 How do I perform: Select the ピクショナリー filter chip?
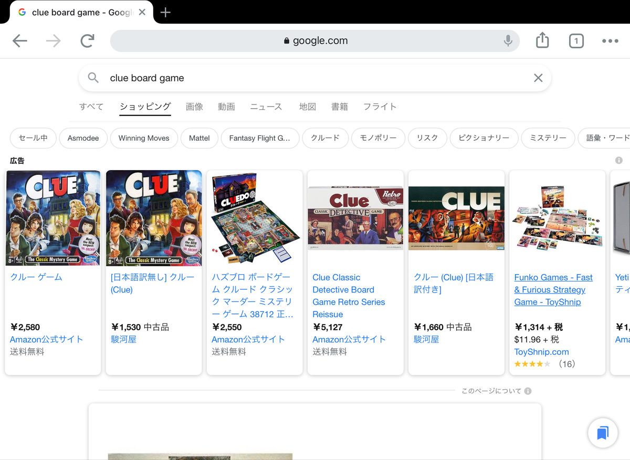click(484, 138)
